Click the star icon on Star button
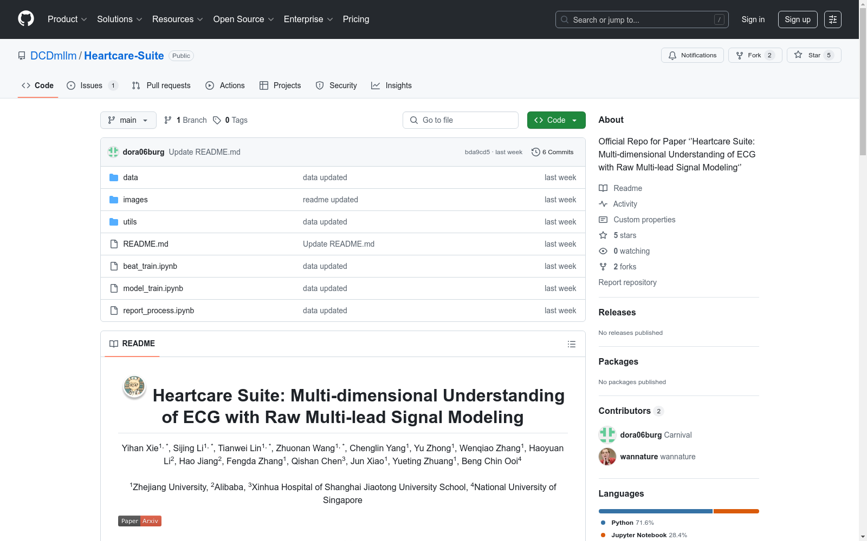This screenshot has height=541, width=867. pyautogui.click(x=798, y=55)
